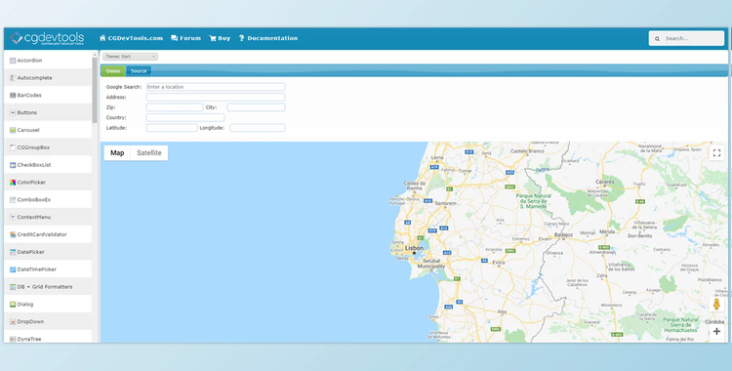Screen dimensions: 732x371
Task: Zoom in with the map plus button
Action: 716,332
